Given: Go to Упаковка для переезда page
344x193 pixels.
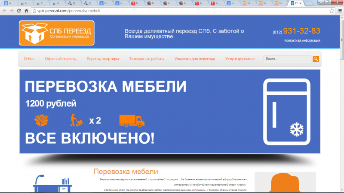Looking at the screenshot, I should pos(195,59).
